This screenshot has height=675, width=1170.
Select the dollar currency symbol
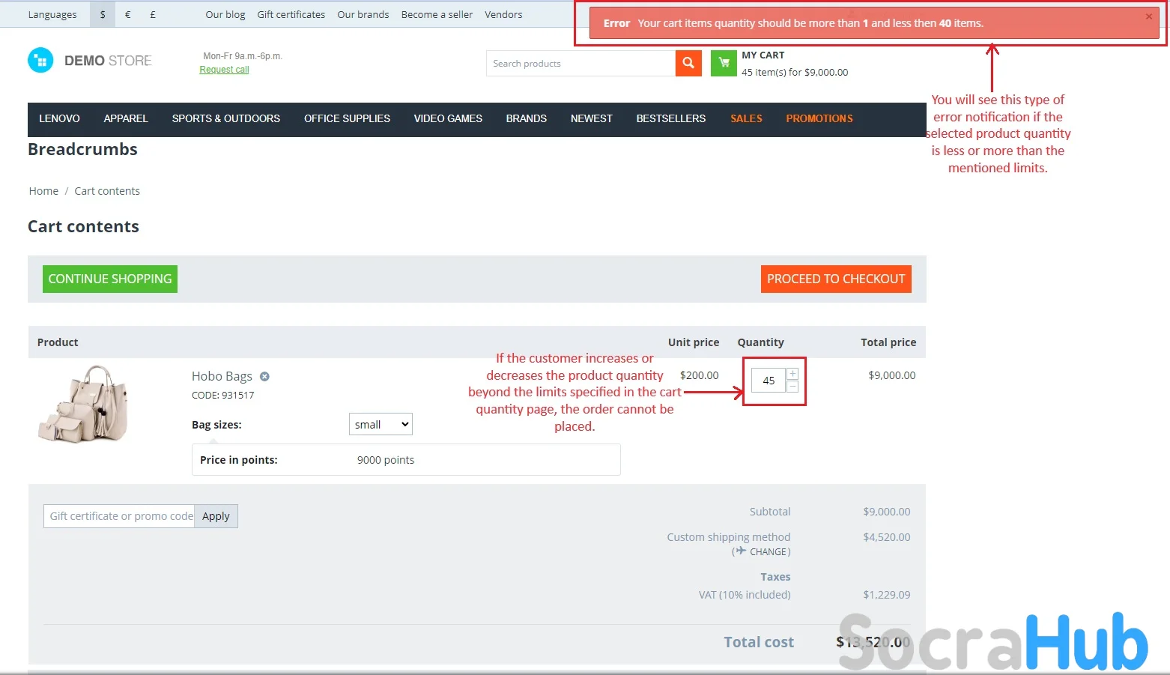tap(103, 14)
